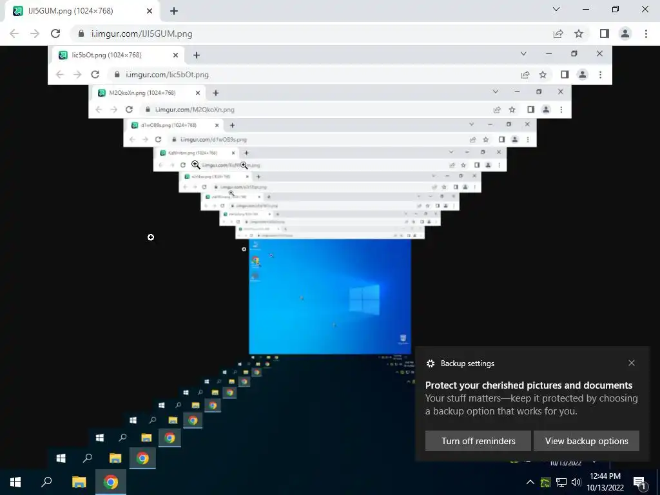Screen dimensions: 660x495
Task: Bookmark the IJI5GUM.png page with the star
Action: tap(579, 34)
